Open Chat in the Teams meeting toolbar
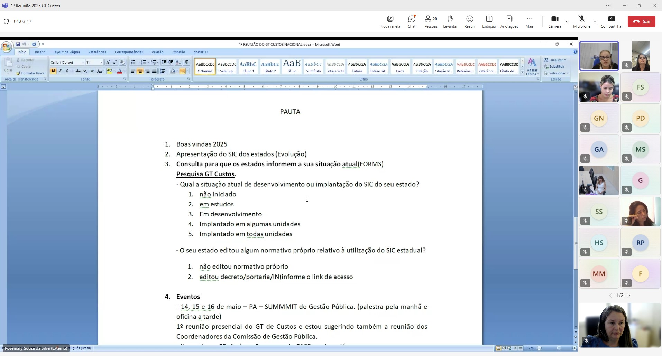The width and height of the screenshot is (662, 356). 412,21
